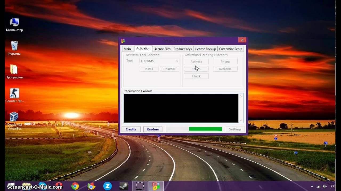Select the Activation tab
This screenshot has width=341, height=191.
coord(143,48)
